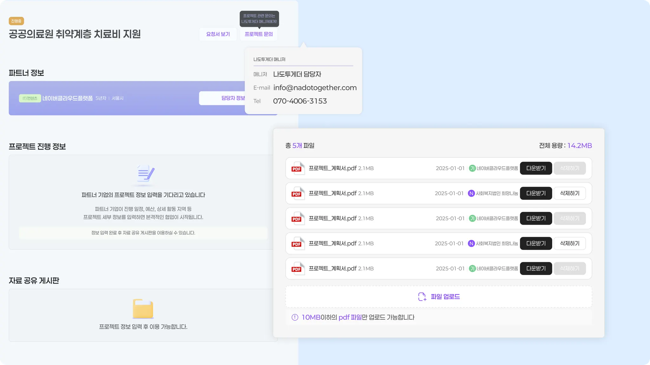Click the yellow folder icon in 자료 공유 게시판

coord(143,309)
